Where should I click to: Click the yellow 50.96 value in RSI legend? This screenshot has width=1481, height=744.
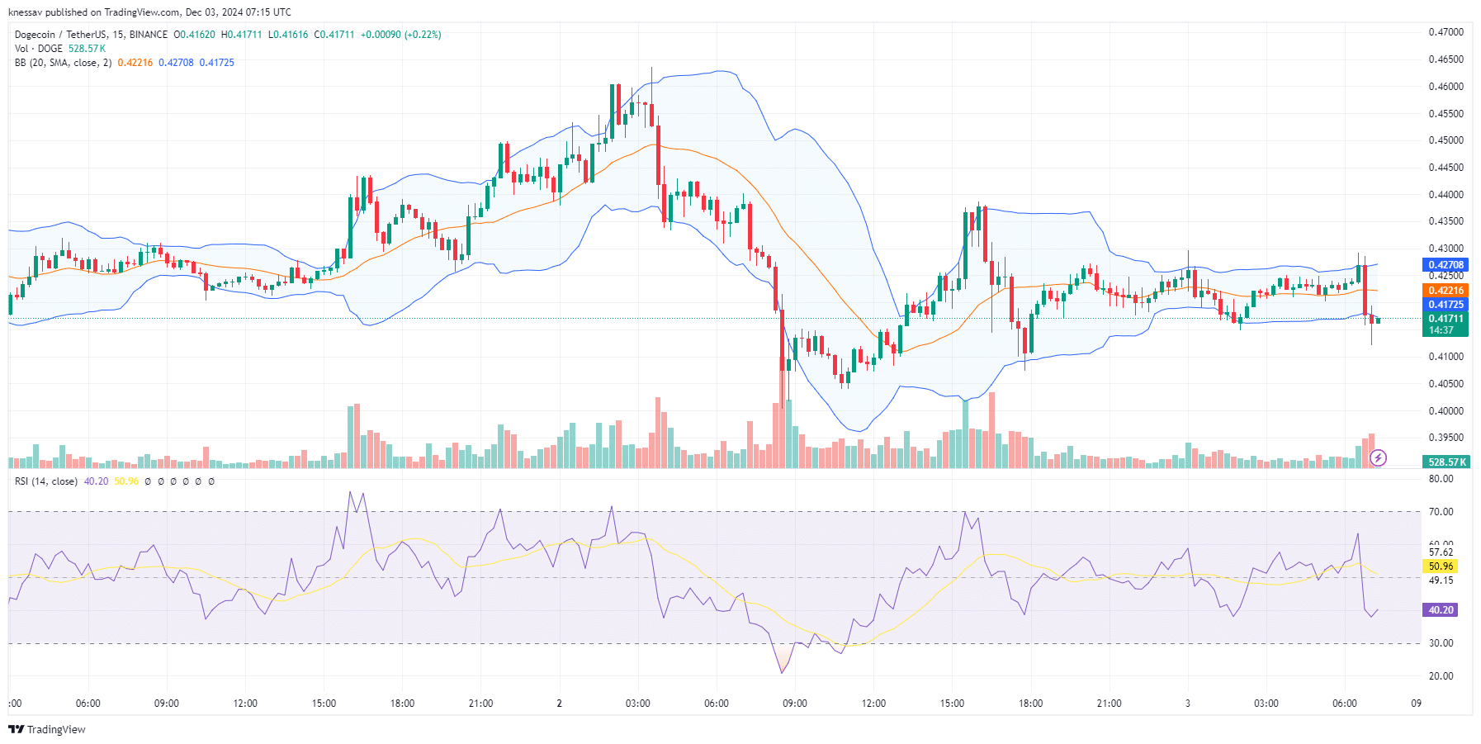[x=126, y=481]
